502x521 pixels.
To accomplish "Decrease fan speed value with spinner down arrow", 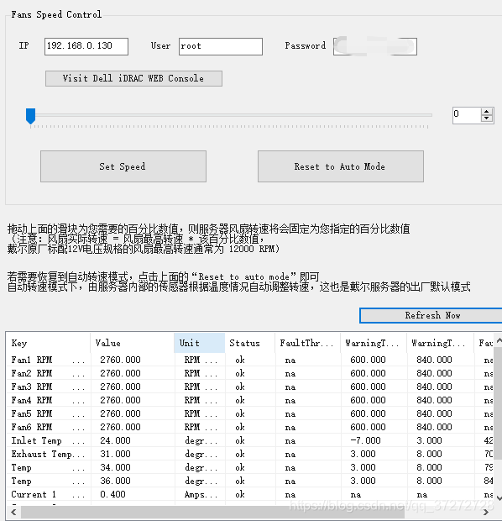I will (486, 118).
